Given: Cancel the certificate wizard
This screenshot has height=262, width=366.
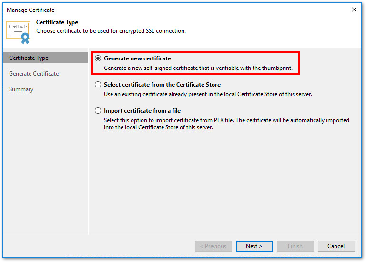Looking at the screenshot, I should click(x=336, y=246).
